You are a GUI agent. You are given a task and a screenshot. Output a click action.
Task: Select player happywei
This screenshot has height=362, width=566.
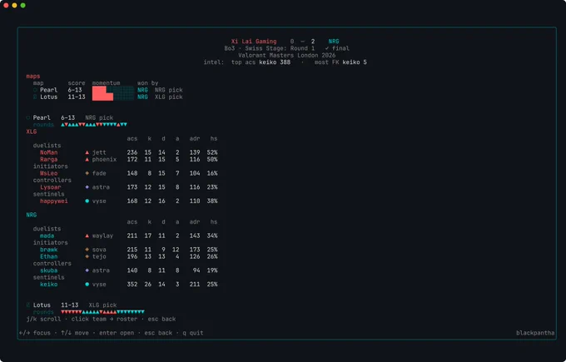54,201
